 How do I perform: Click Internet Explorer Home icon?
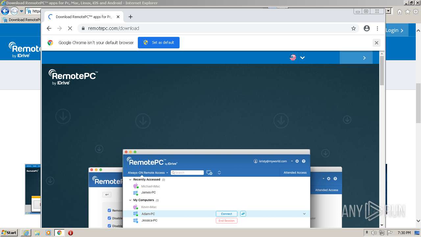pyautogui.click(x=399, y=12)
